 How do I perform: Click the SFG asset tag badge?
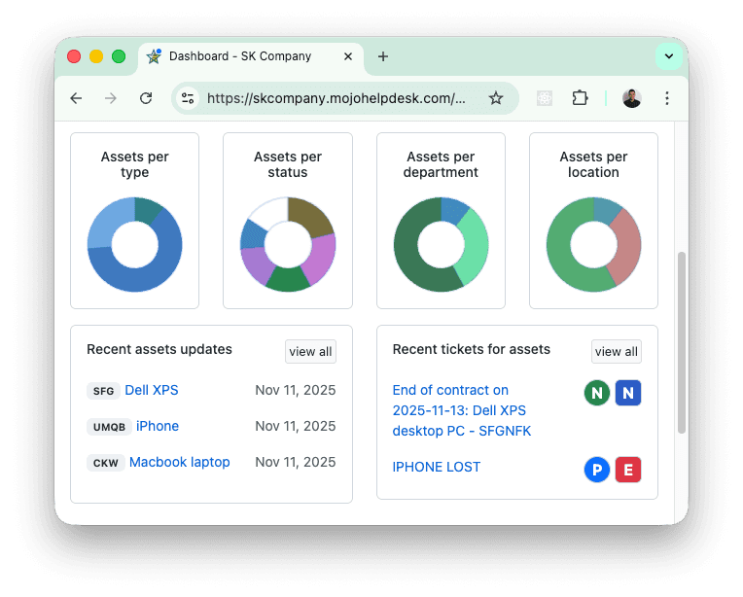pyautogui.click(x=103, y=391)
